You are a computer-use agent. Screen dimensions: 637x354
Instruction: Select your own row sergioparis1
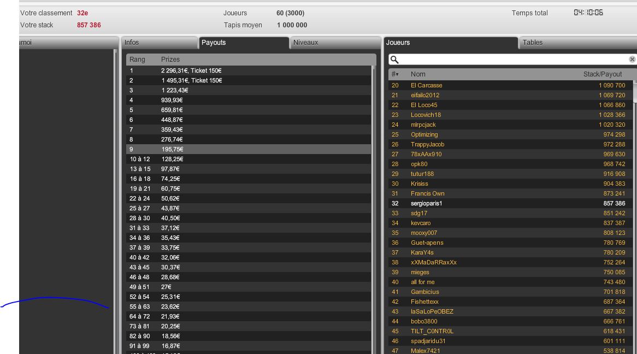[x=510, y=203]
